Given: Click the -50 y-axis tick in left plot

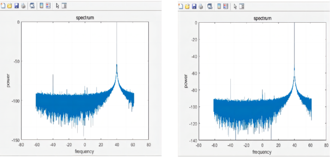Looking at the screenshot, I should point(17,61).
